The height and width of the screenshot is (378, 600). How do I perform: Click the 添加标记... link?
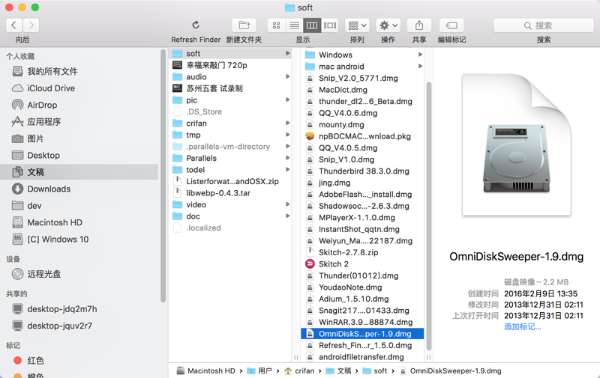(522, 327)
